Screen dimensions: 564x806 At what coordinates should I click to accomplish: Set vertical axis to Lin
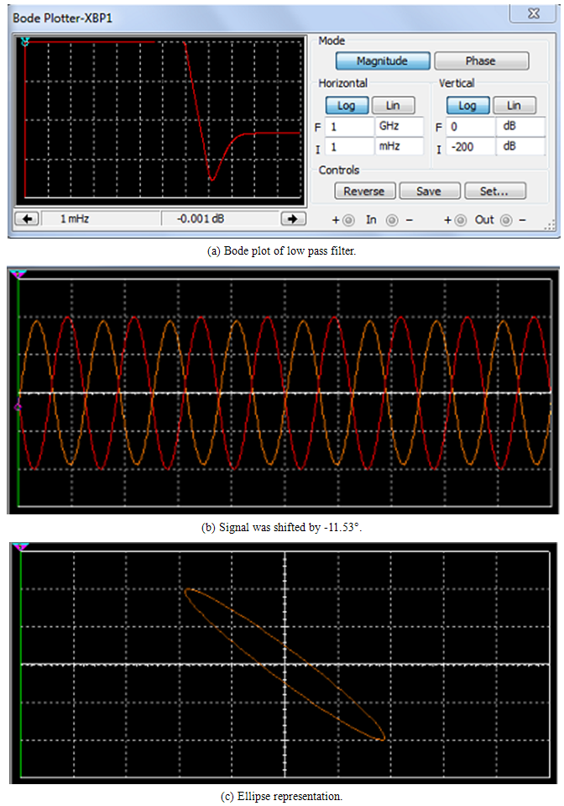click(514, 105)
